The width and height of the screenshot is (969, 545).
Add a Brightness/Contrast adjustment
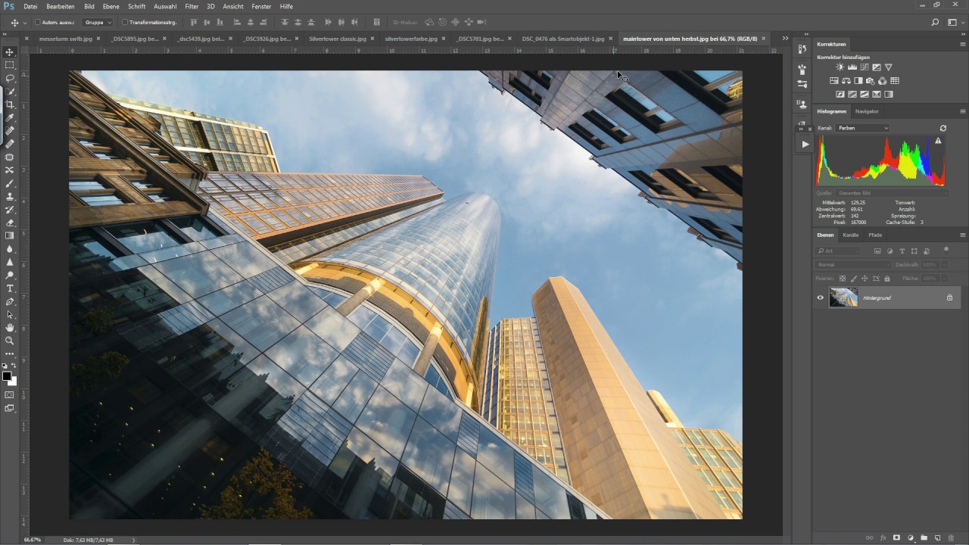tap(840, 67)
